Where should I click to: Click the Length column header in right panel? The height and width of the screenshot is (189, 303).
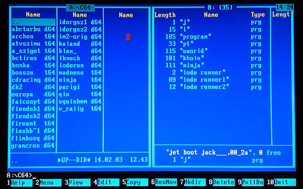165,15
